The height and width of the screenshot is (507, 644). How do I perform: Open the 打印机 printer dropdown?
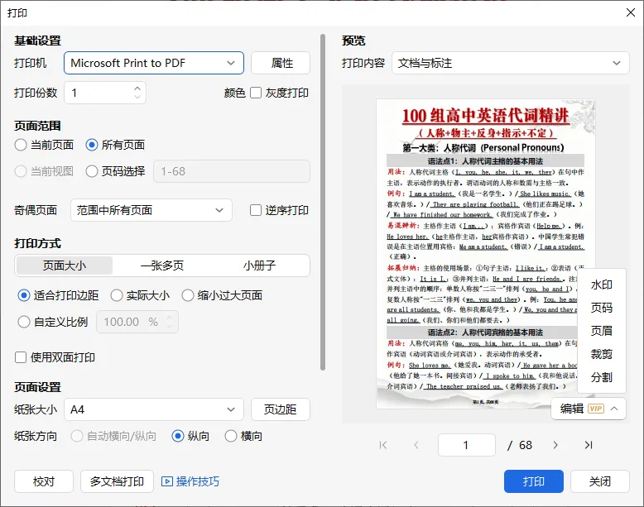(154, 63)
